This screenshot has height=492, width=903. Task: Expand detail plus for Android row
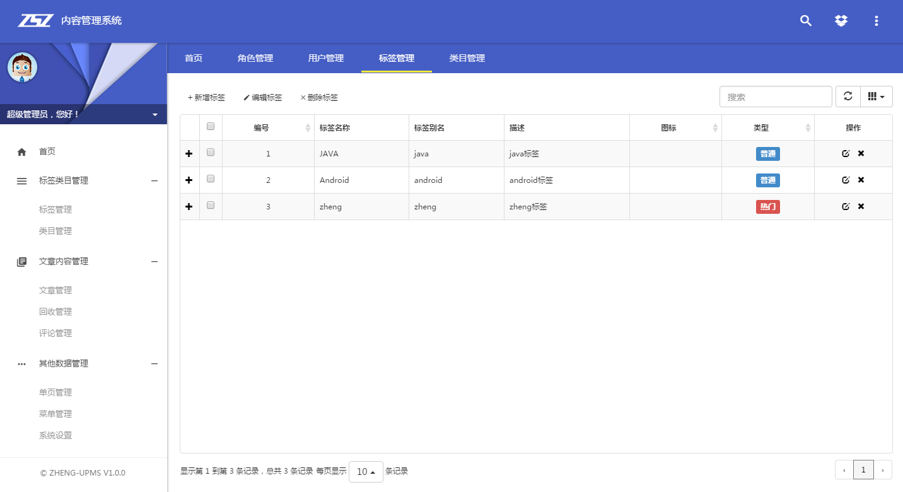point(189,180)
